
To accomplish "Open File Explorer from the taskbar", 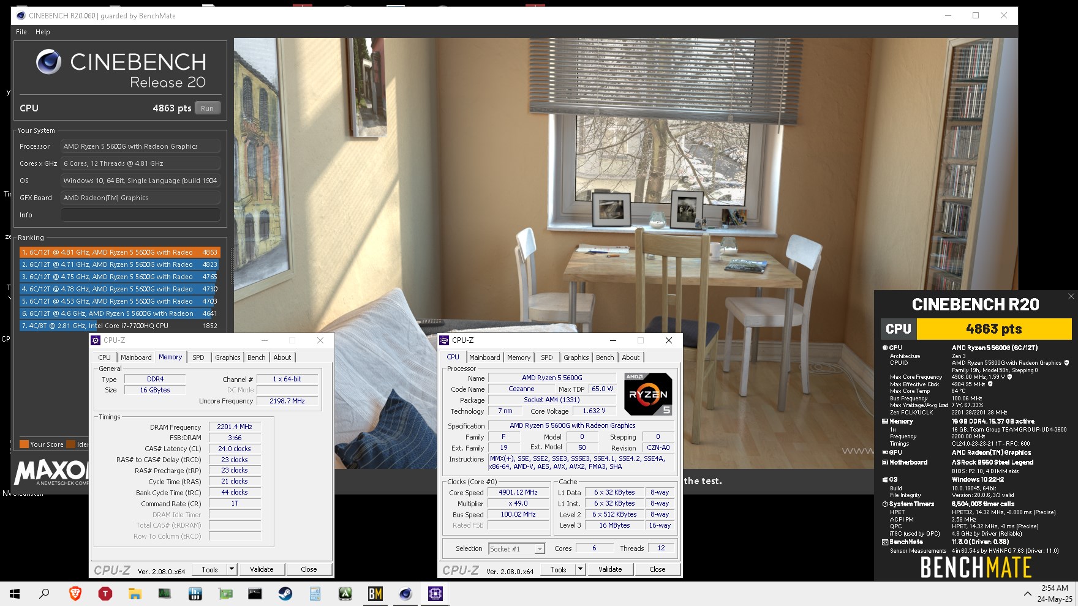I will coord(135,593).
